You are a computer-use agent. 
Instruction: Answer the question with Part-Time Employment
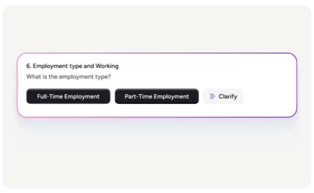pos(157,96)
